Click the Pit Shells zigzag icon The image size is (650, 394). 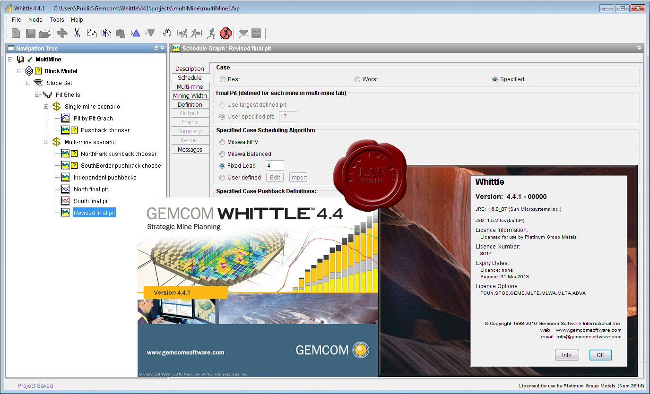tap(47, 94)
